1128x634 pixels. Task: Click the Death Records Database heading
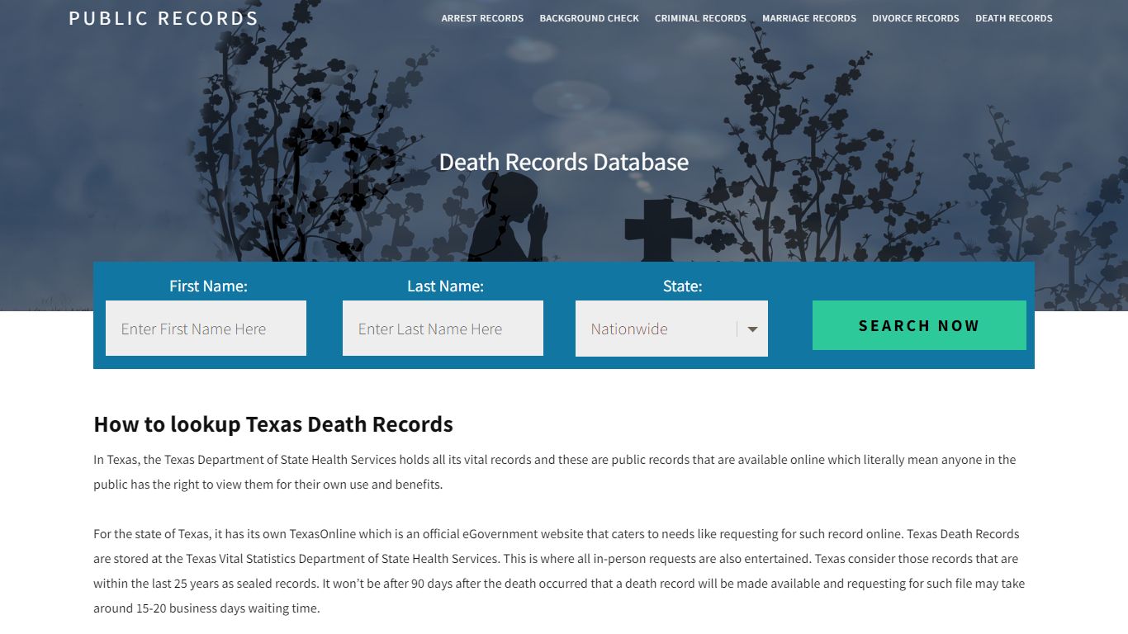564,162
